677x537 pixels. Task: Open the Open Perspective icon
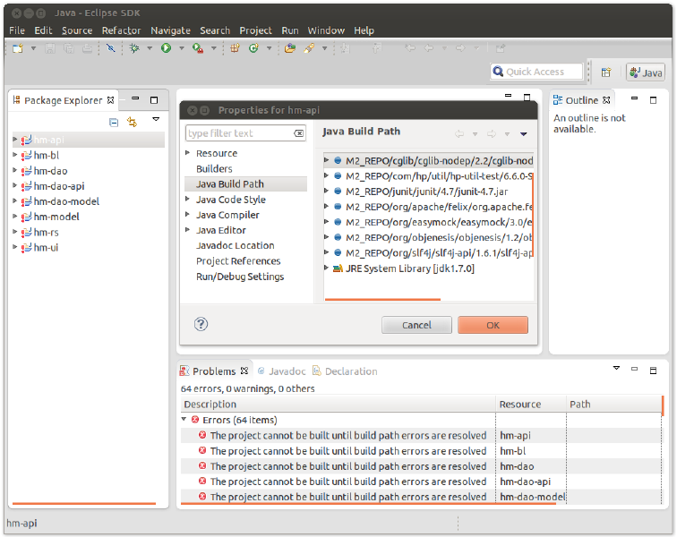pos(606,72)
